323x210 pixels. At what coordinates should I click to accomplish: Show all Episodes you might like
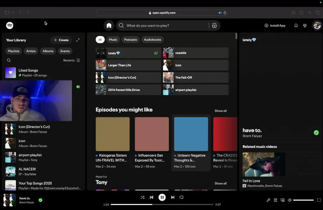pyautogui.click(x=221, y=111)
